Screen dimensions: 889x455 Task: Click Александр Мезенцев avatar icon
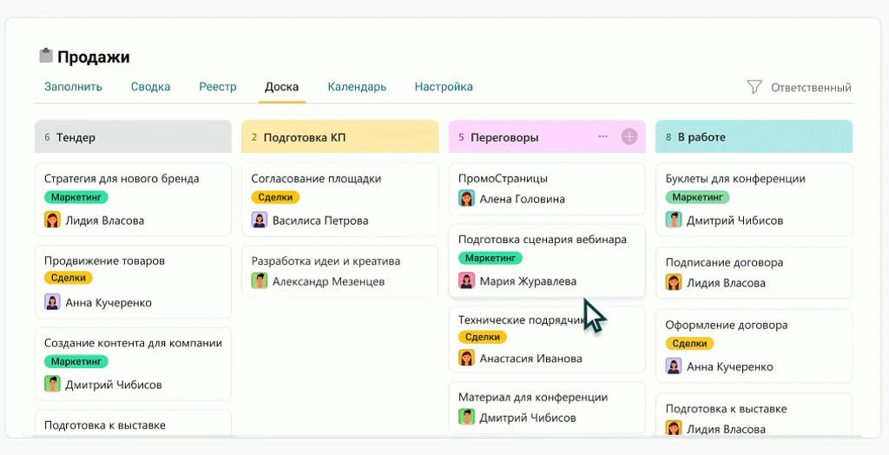(260, 280)
